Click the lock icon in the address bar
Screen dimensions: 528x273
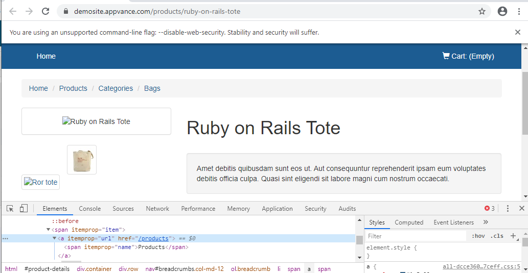[66, 11]
